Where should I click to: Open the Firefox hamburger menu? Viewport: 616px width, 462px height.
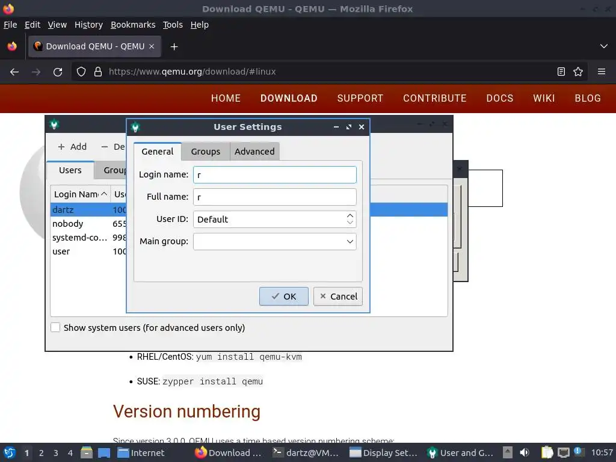602,72
